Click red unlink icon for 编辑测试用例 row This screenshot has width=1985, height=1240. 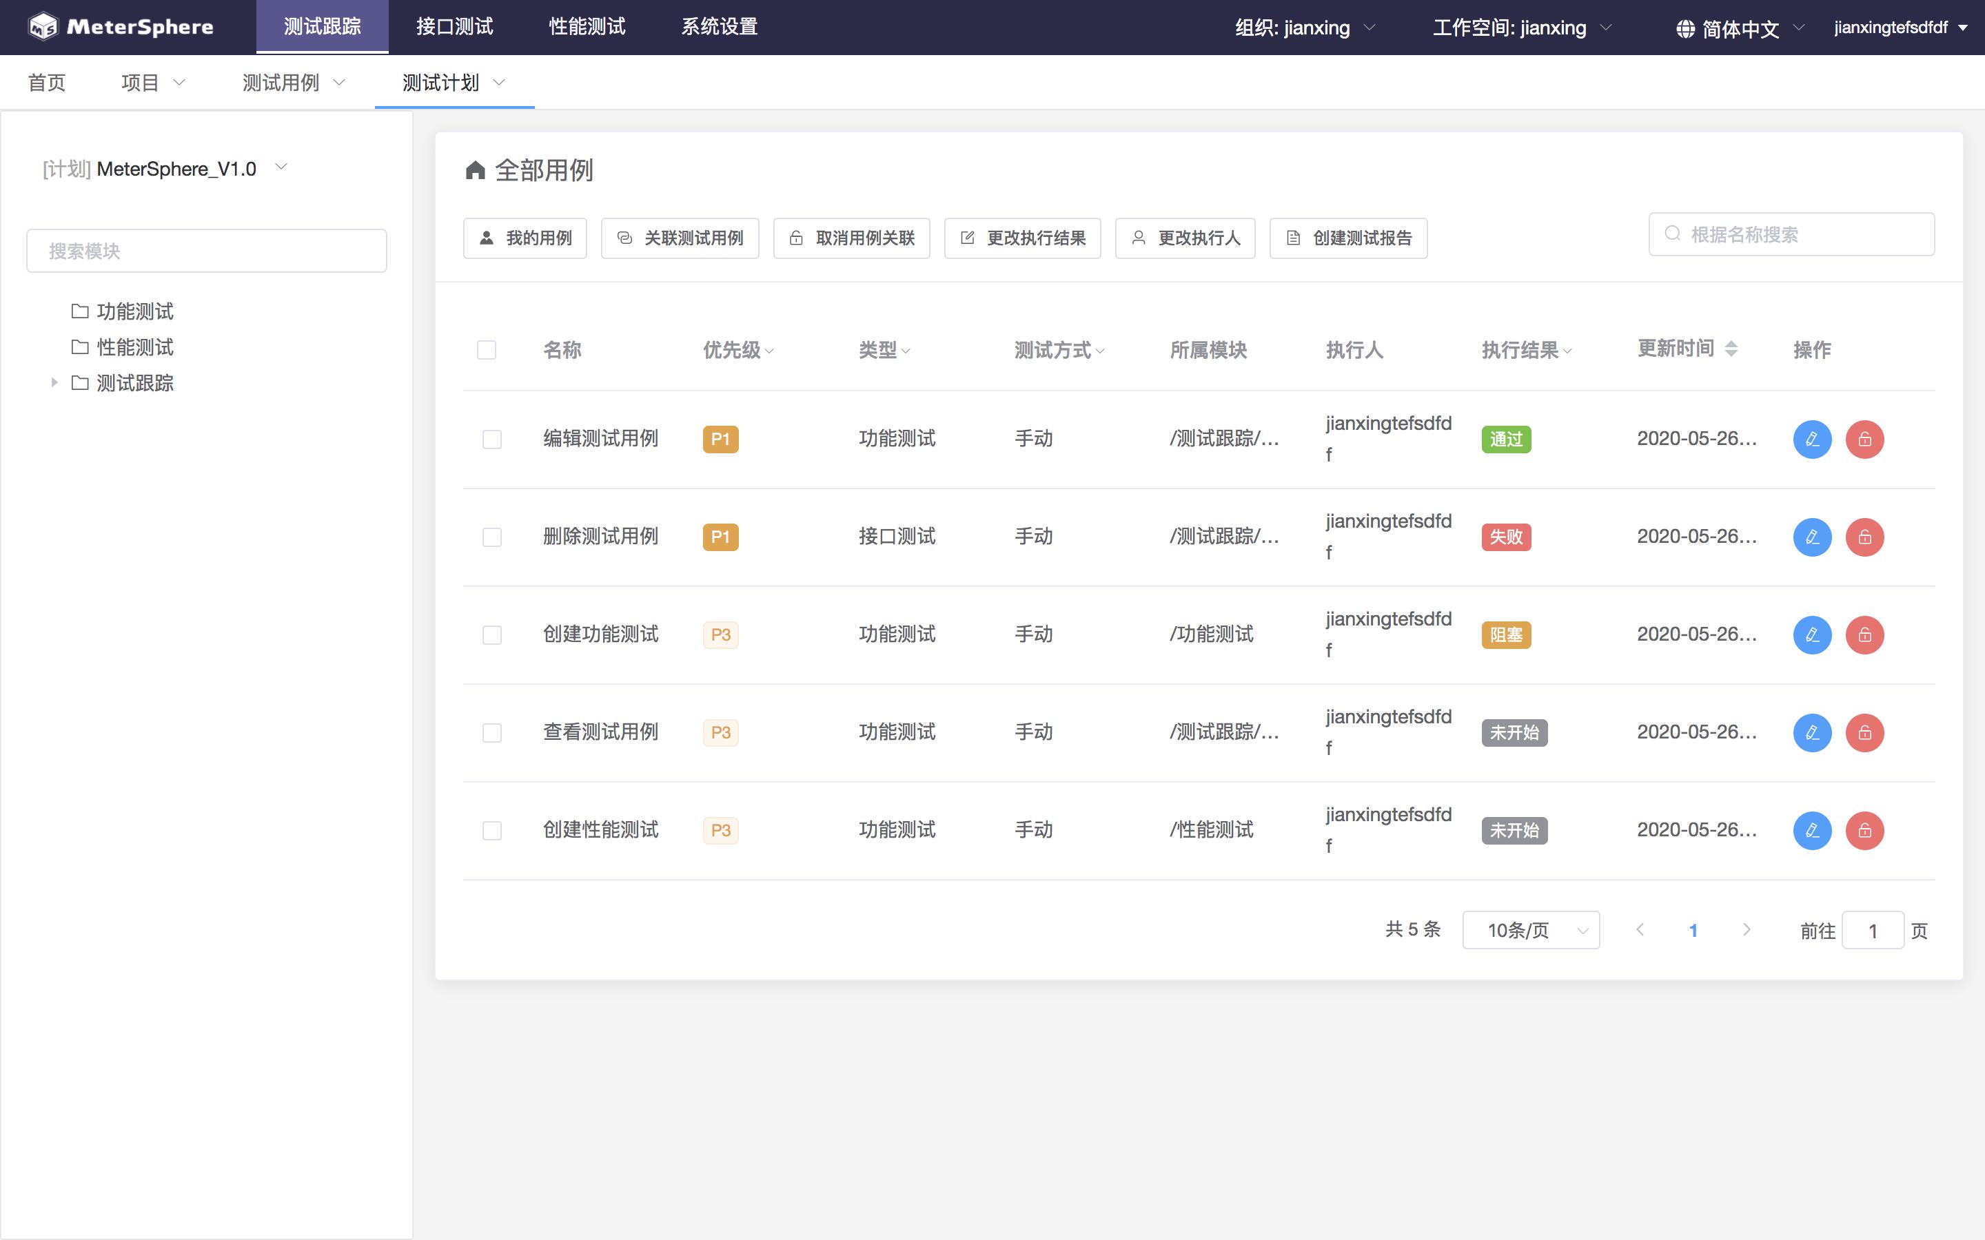coord(1864,439)
